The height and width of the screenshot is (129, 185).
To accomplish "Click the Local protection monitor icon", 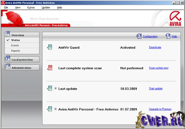I will click(7, 58).
